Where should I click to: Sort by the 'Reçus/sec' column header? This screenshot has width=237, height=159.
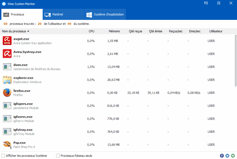tap(176, 31)
